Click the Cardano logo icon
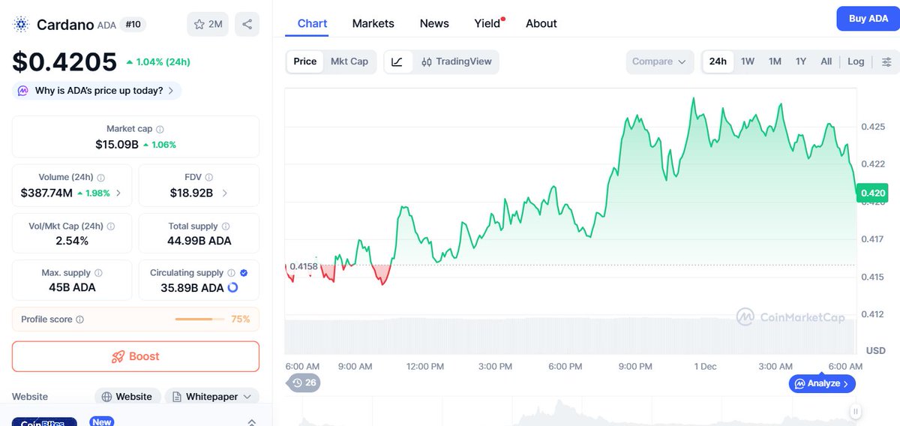Screen dimensions: 900x426 pos(20,24)
